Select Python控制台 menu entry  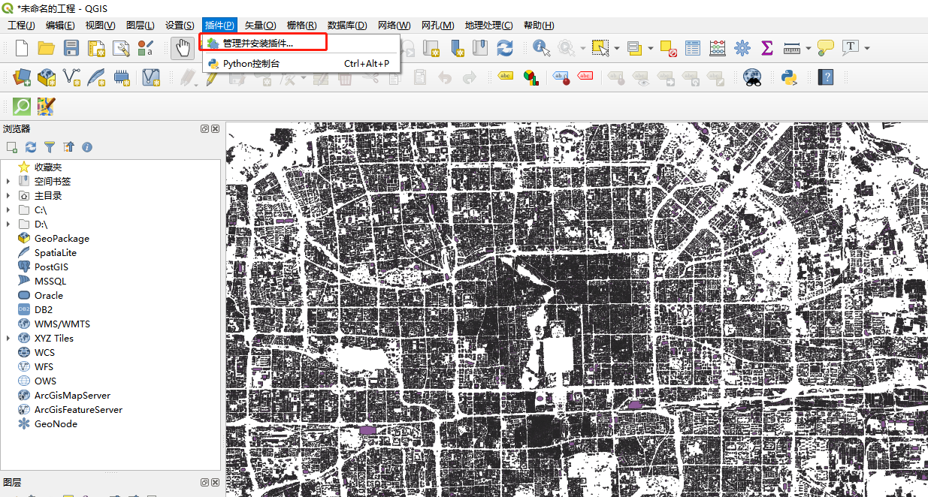point(252,64)
